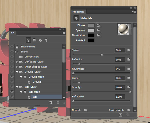Image resolution: width=150 pixels, height=123 pixels.
Task: Filter 3D panel by lights
Action: tap(46, 40)
